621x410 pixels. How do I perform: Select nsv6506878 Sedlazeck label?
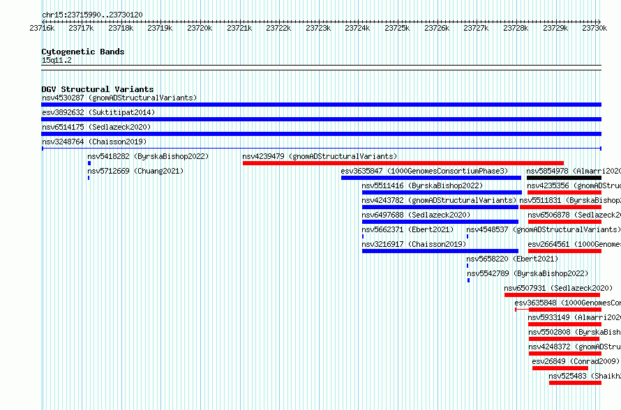574,215
